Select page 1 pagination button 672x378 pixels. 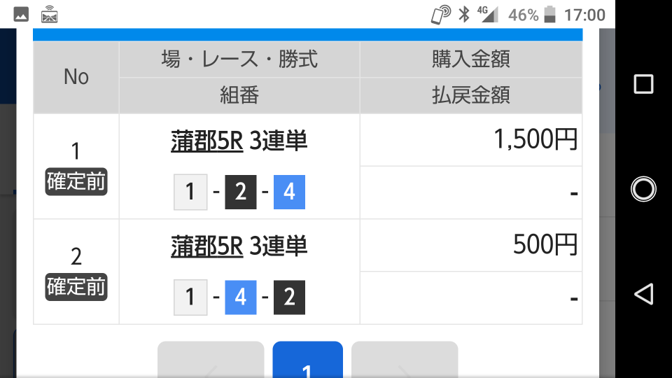click(x=308, y=360)
